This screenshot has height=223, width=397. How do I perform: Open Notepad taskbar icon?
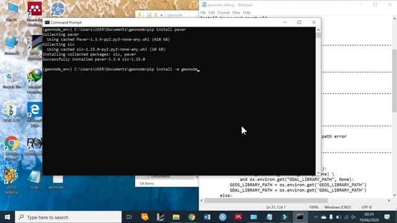(269, 217)
